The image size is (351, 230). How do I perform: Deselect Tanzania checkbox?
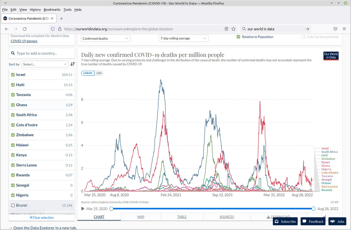pos(13,95)
